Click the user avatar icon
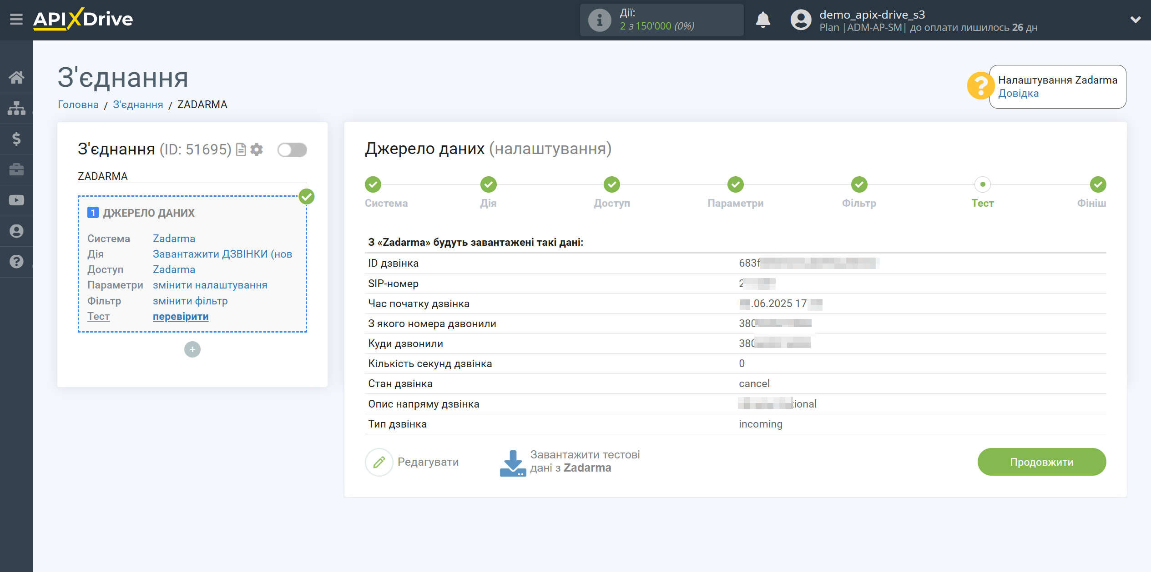 (801, 20)
